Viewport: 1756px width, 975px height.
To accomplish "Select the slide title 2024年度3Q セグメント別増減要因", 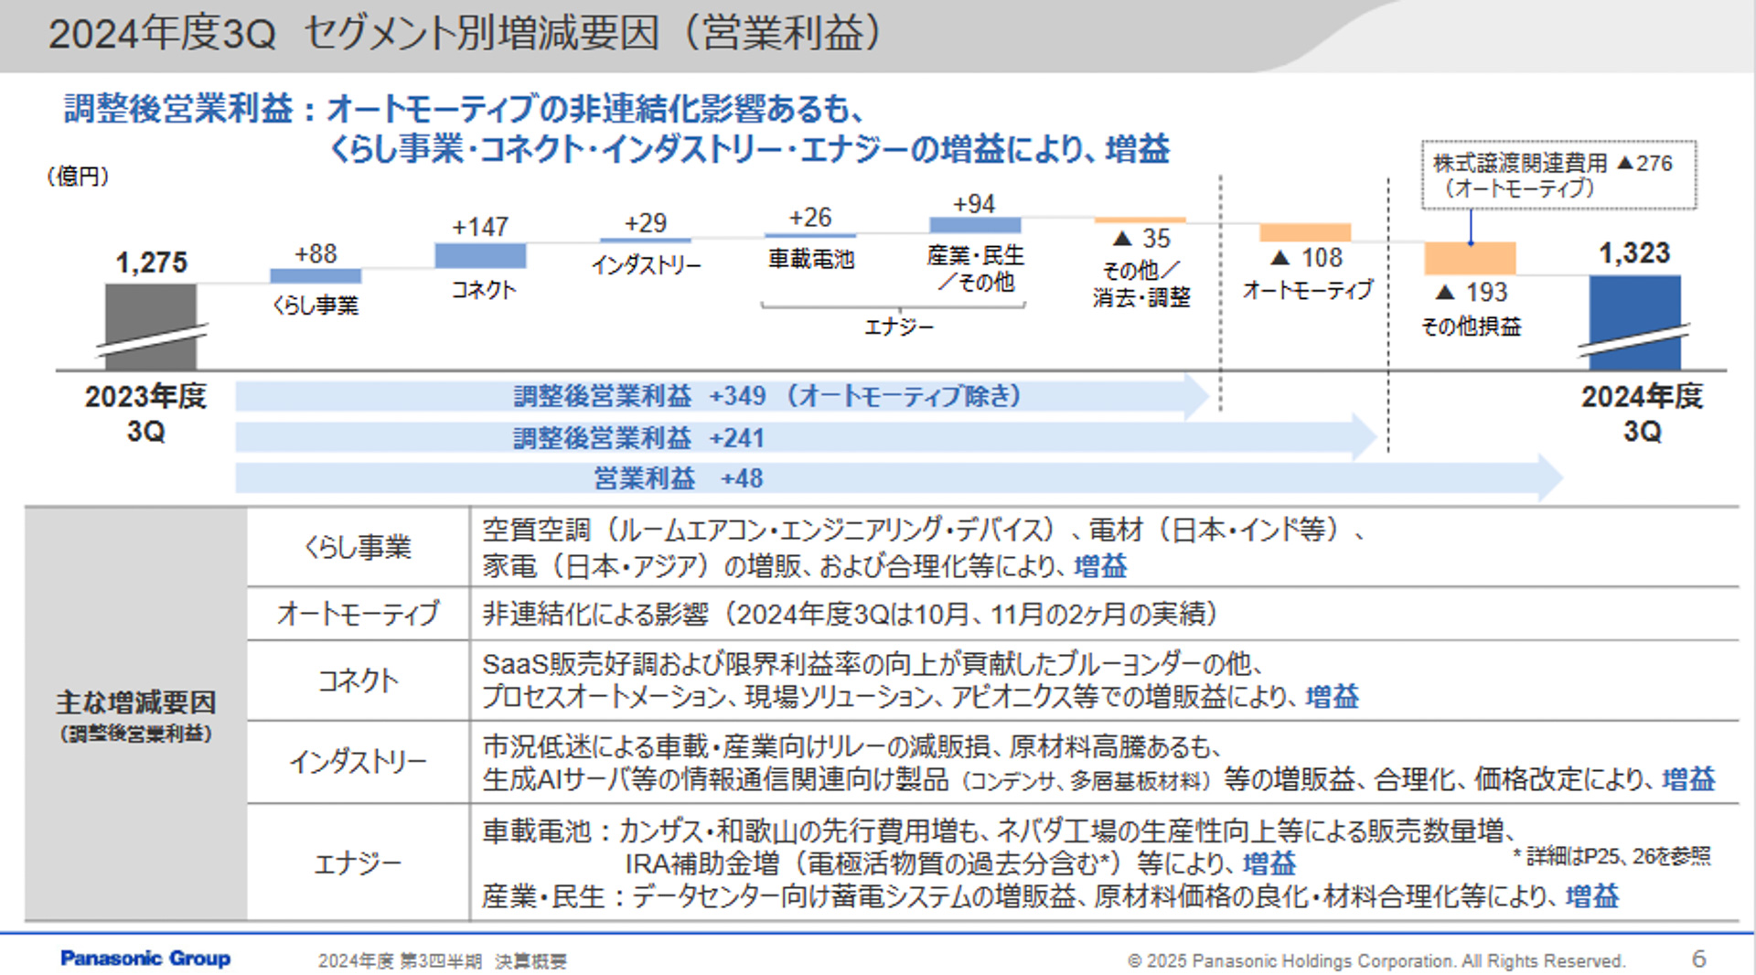I will tap(466, 34).
